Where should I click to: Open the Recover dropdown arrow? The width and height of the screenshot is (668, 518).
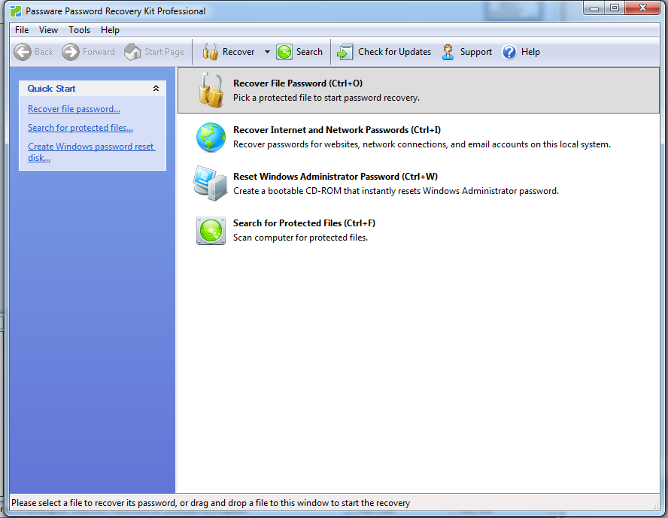click(x=267, y=52)
